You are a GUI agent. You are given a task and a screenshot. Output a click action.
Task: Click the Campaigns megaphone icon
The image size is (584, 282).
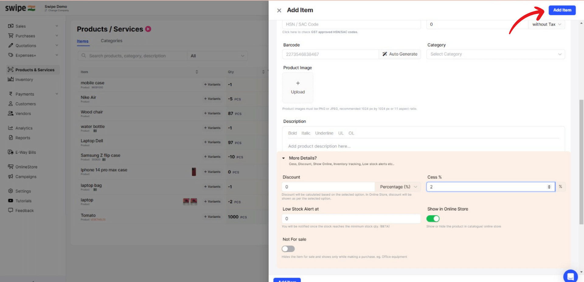click(x=11, y=176)
